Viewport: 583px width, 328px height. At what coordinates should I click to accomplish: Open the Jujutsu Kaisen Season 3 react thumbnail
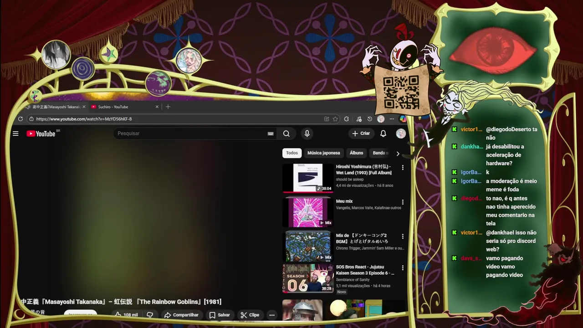pos(308,278)
